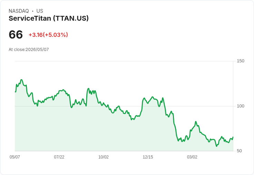Screen dimensions: 254x175
Task: Click the 12/15 date label on x-axis
Action: (148, 157)
